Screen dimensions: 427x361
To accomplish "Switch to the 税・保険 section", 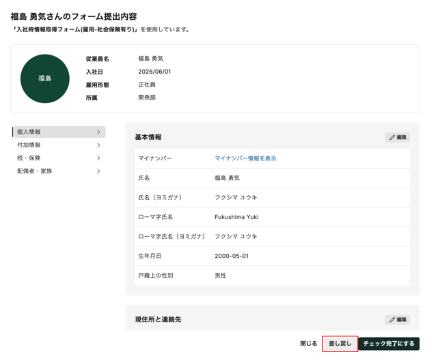I will coord(59,158).
